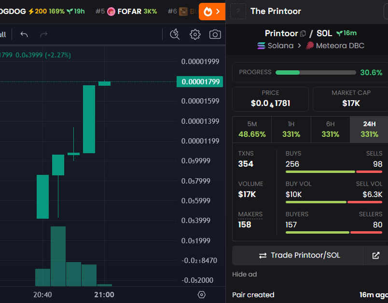Click the PRICE box showing $0.0₄1781
The height and width of the screenshot is (303, 388).
(270, 99)
